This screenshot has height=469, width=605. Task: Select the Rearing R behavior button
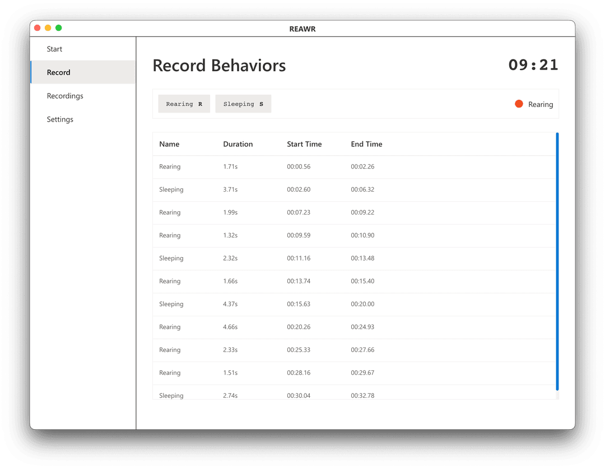(x=184, y=104)
